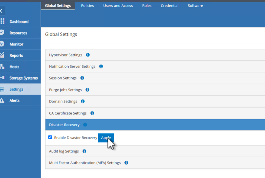
Task: Open Storage Systems in the sidebar
Action: point(23,78)
